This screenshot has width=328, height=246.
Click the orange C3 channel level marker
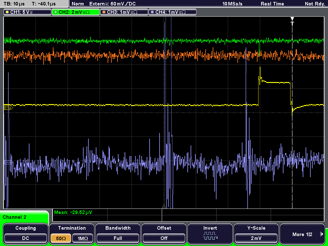point(8,53)
